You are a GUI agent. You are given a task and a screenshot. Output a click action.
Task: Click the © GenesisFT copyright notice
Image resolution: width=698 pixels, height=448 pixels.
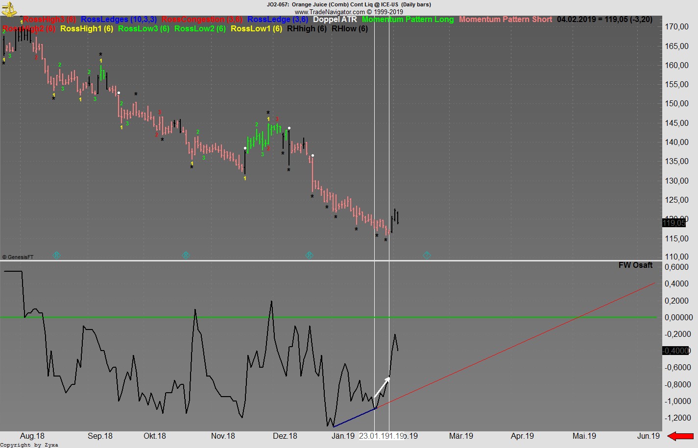click(x=18, y=257)
